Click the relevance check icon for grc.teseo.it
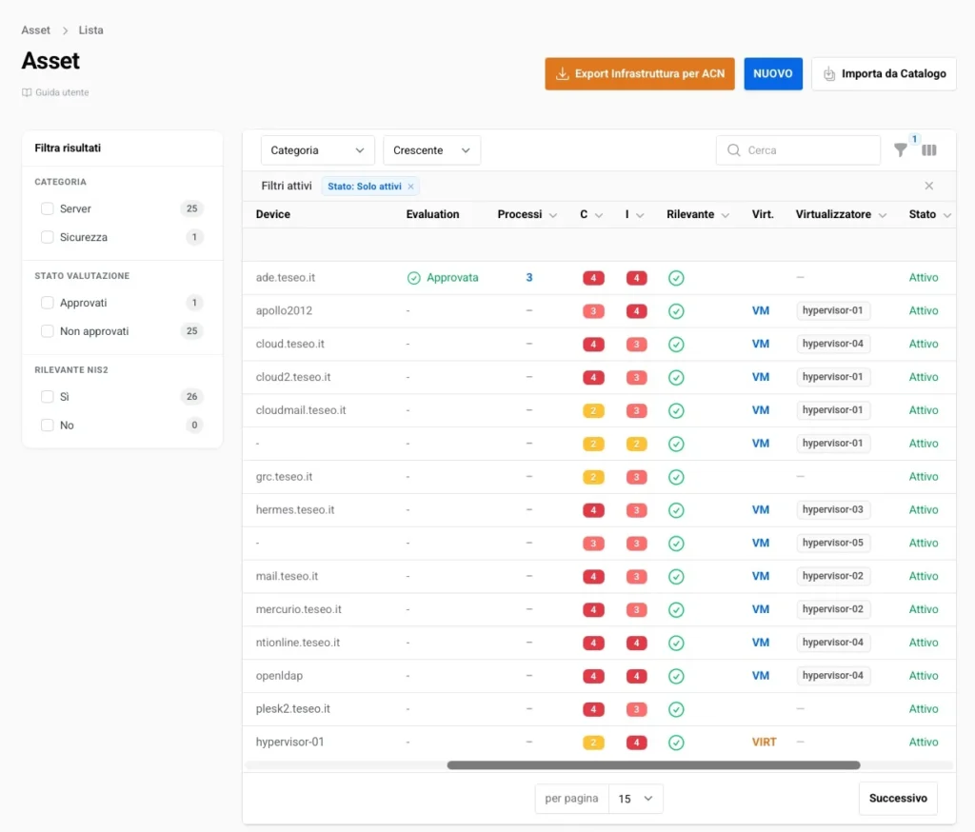Screen dimensions: 975x832 [x=676, y=477]
